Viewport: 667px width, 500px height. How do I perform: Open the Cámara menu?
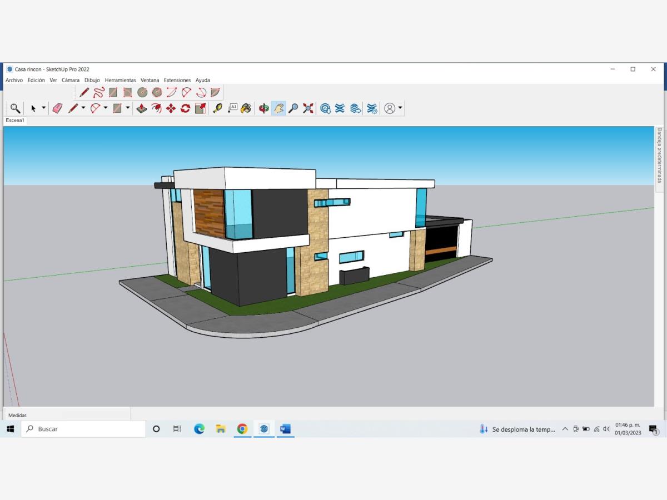[x=71, y=80]
